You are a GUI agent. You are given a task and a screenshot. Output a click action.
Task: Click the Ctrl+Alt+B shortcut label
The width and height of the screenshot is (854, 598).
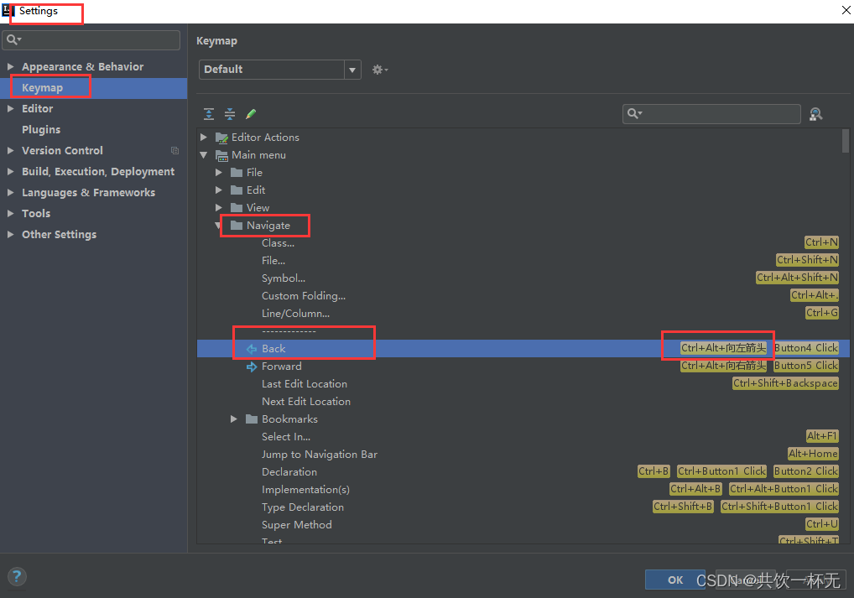coord(695,489)
